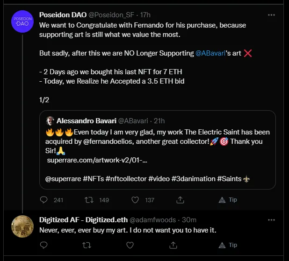Click the Digitized AF - Digitized.eth name
Image resolution: width=289 pixels, height=261 pixels.
click(82, 219)
